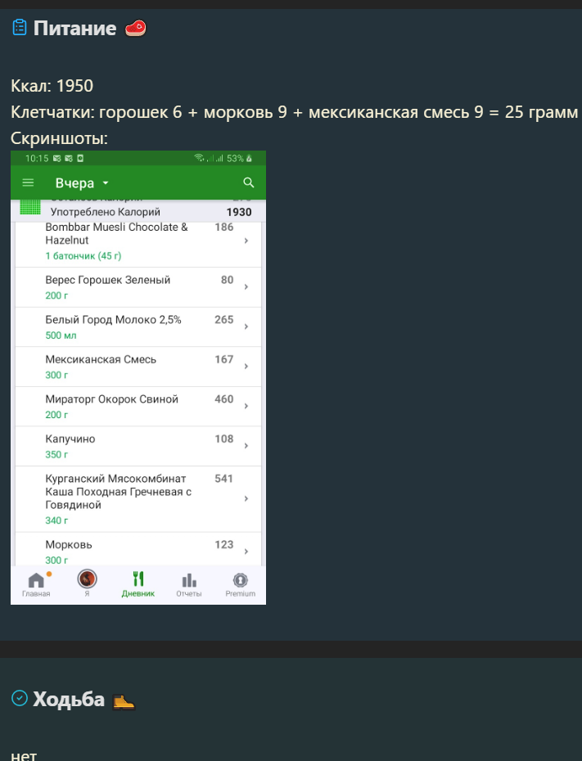Open chevron for Мираторг Окорок Свиной
Image resolution: width=582 pixels, height=761 pixels.
point(246,406)
